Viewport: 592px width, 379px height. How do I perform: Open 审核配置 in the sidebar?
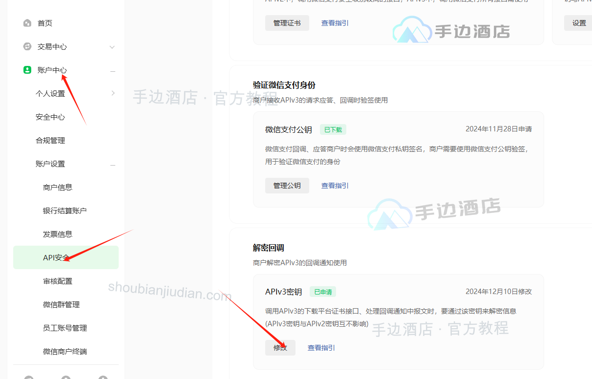(58, 281)
